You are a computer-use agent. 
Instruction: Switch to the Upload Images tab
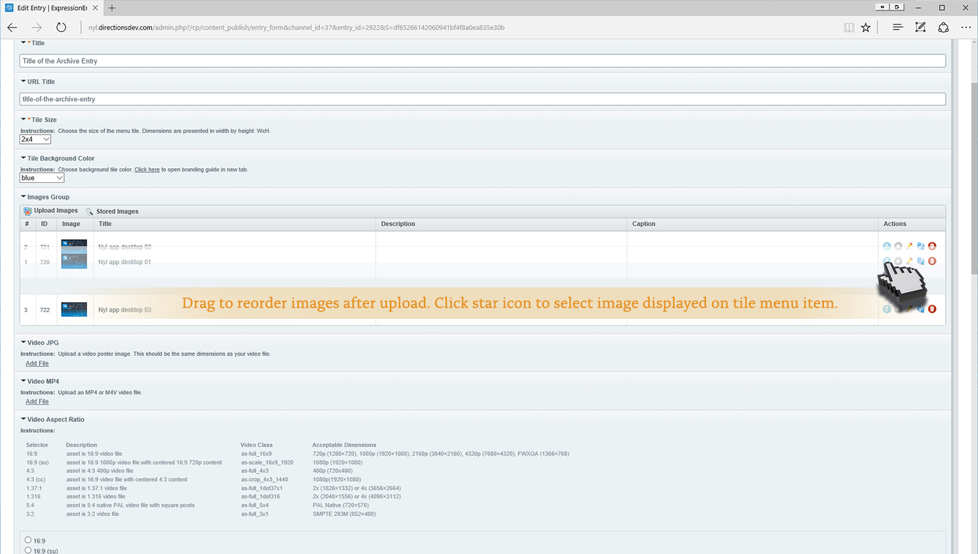(51, 211)
